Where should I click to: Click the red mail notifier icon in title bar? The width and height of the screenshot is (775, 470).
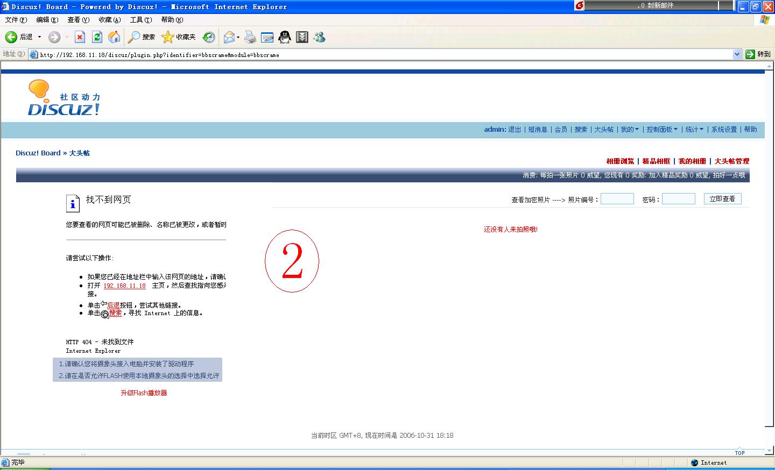(x=579, y=5)
